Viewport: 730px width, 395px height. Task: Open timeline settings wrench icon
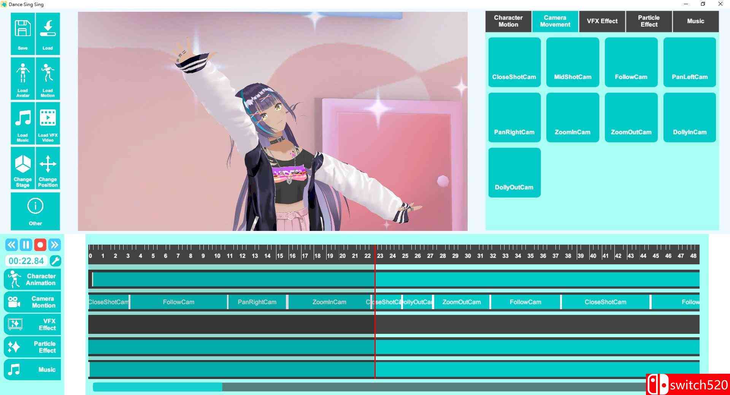point(56,261)
